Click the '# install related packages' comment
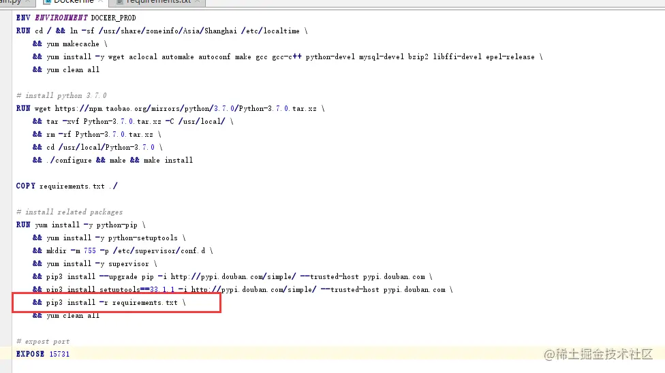The width and height of the screenshot is (665, 373). pyautogui.click(x=69, y=212)
